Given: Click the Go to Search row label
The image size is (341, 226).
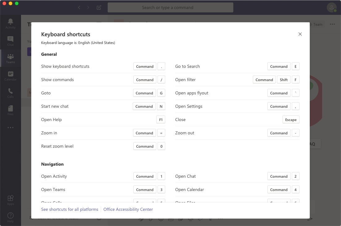Looking at the screenshot, I should [x=188, y=66].
